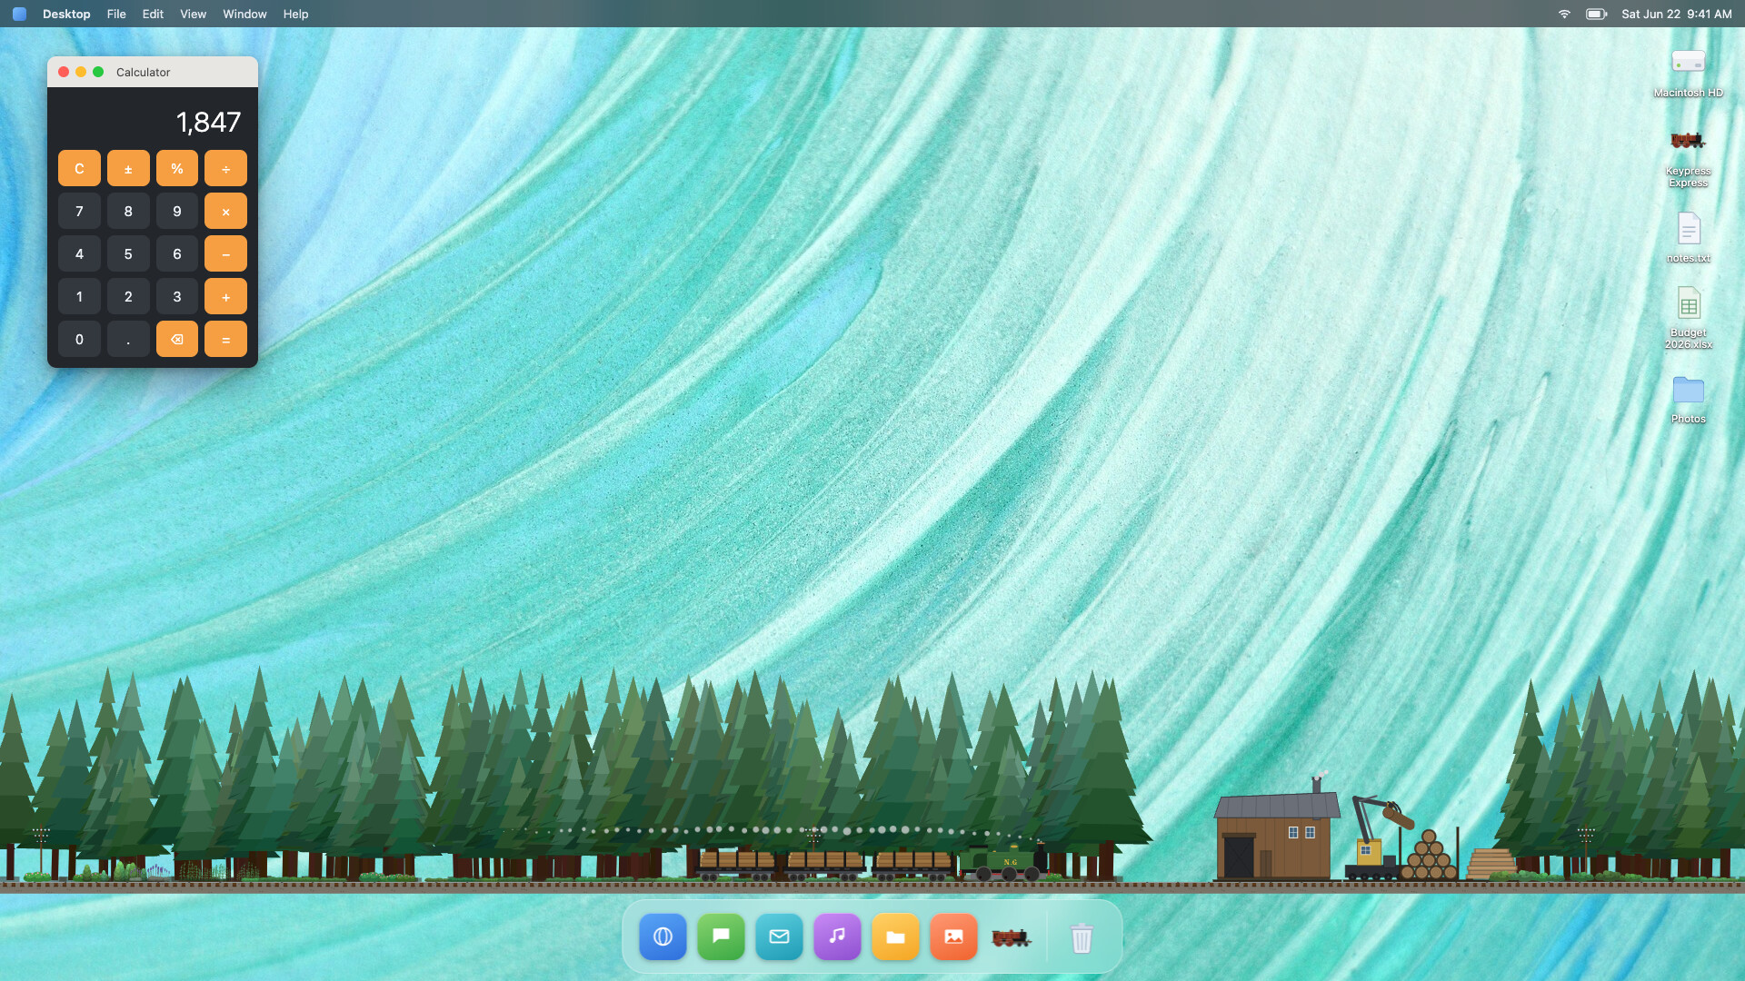Click the backspace key in Calculator
The width and height of the screenshot is (1745, 981).
[177, 339]
